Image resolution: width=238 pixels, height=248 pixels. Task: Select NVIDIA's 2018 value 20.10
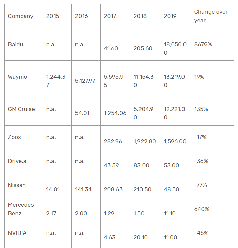140,237
